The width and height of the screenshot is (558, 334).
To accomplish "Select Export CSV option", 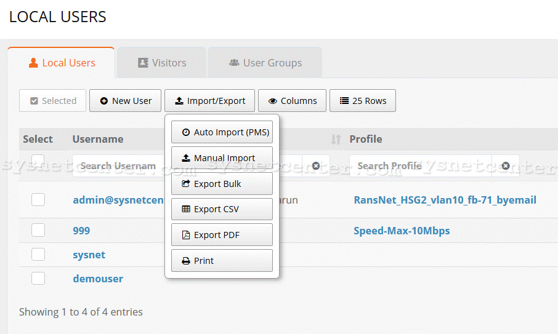I will pyautogui.click(x=222, y=209).
